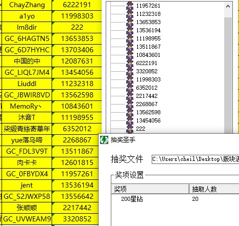The height and width of the screenshot is (226, 239).
Task: Click spreadsheet cell GC_FDL3V9T
Action: click(27, 152)
